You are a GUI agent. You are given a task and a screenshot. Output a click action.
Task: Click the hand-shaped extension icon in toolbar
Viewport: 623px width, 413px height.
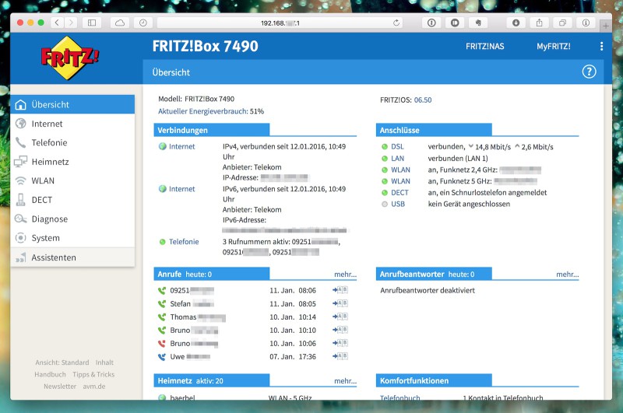pos(478,23)
